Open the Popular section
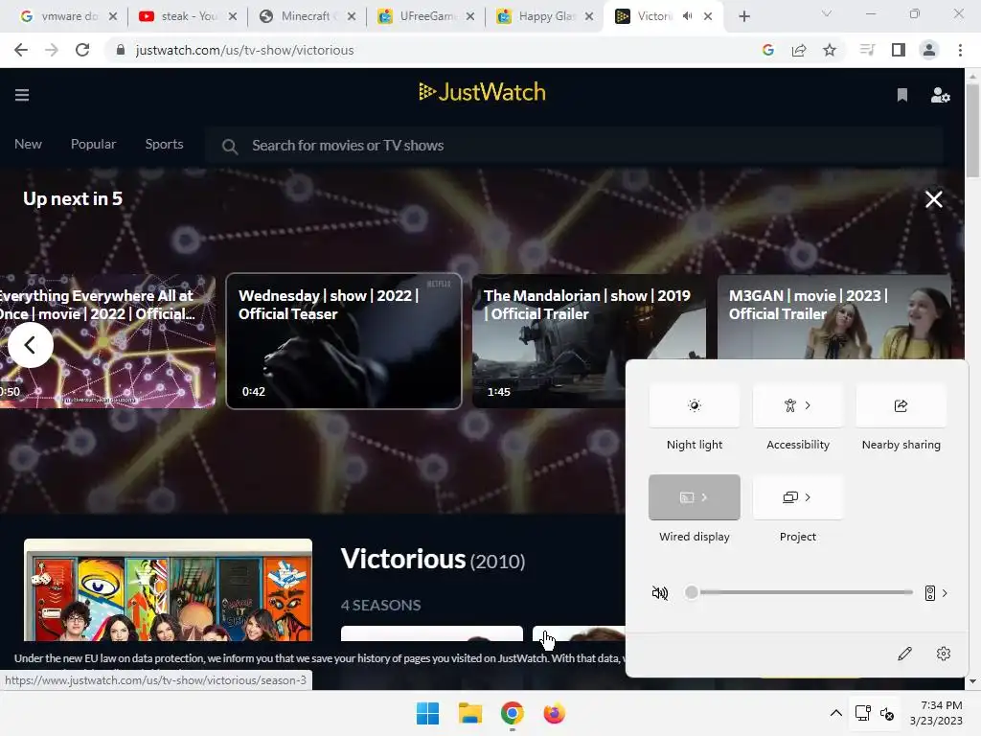Viewport: 981px width, 736px height. (93, 144)
